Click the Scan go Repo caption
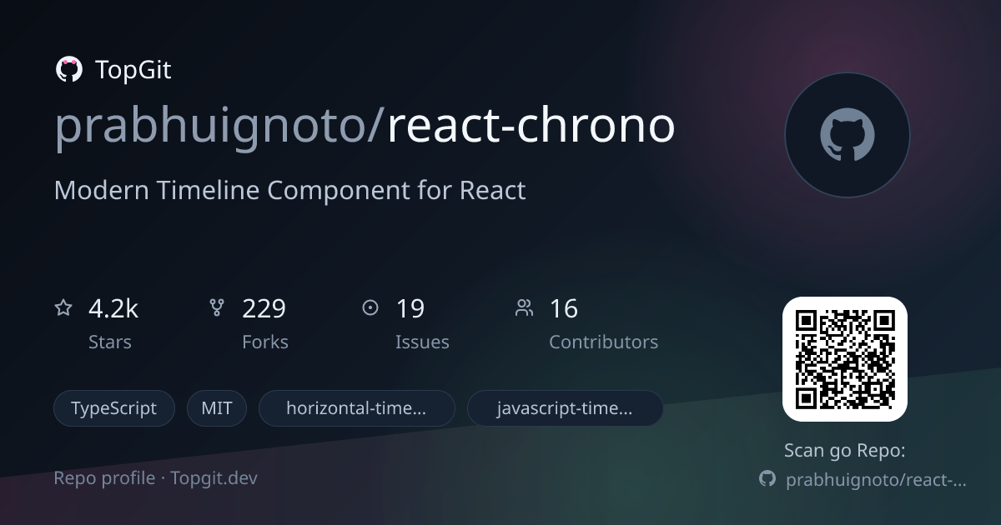Viewport: 1001px width, 525px height. click(x=845, y=451)
